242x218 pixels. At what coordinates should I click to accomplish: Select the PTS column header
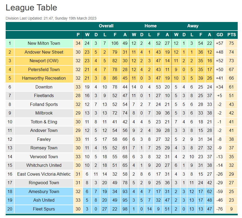232,35
